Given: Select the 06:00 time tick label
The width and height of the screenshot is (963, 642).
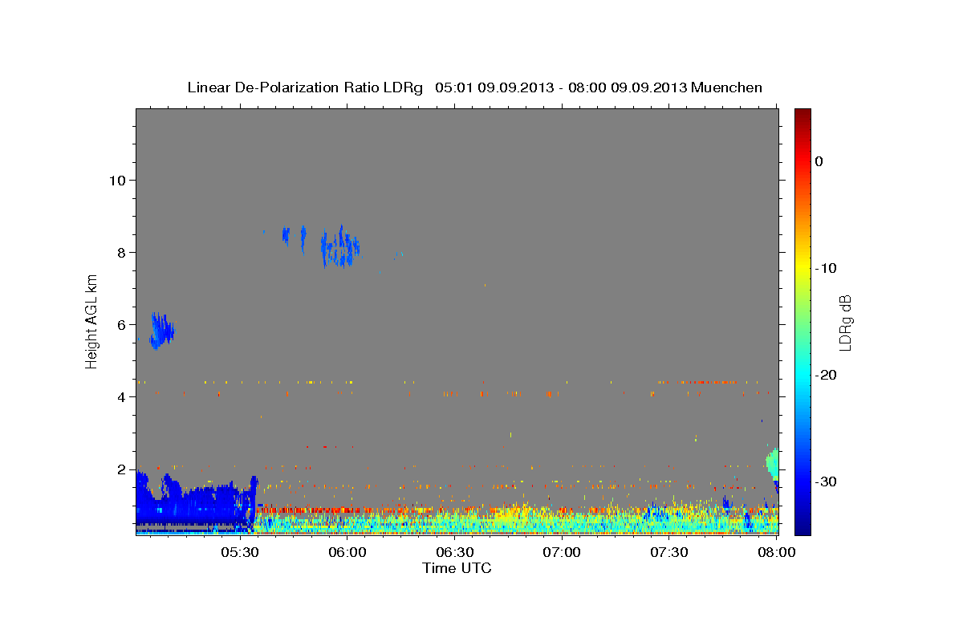Looking at the screenshot, I should tap(347, 553).
